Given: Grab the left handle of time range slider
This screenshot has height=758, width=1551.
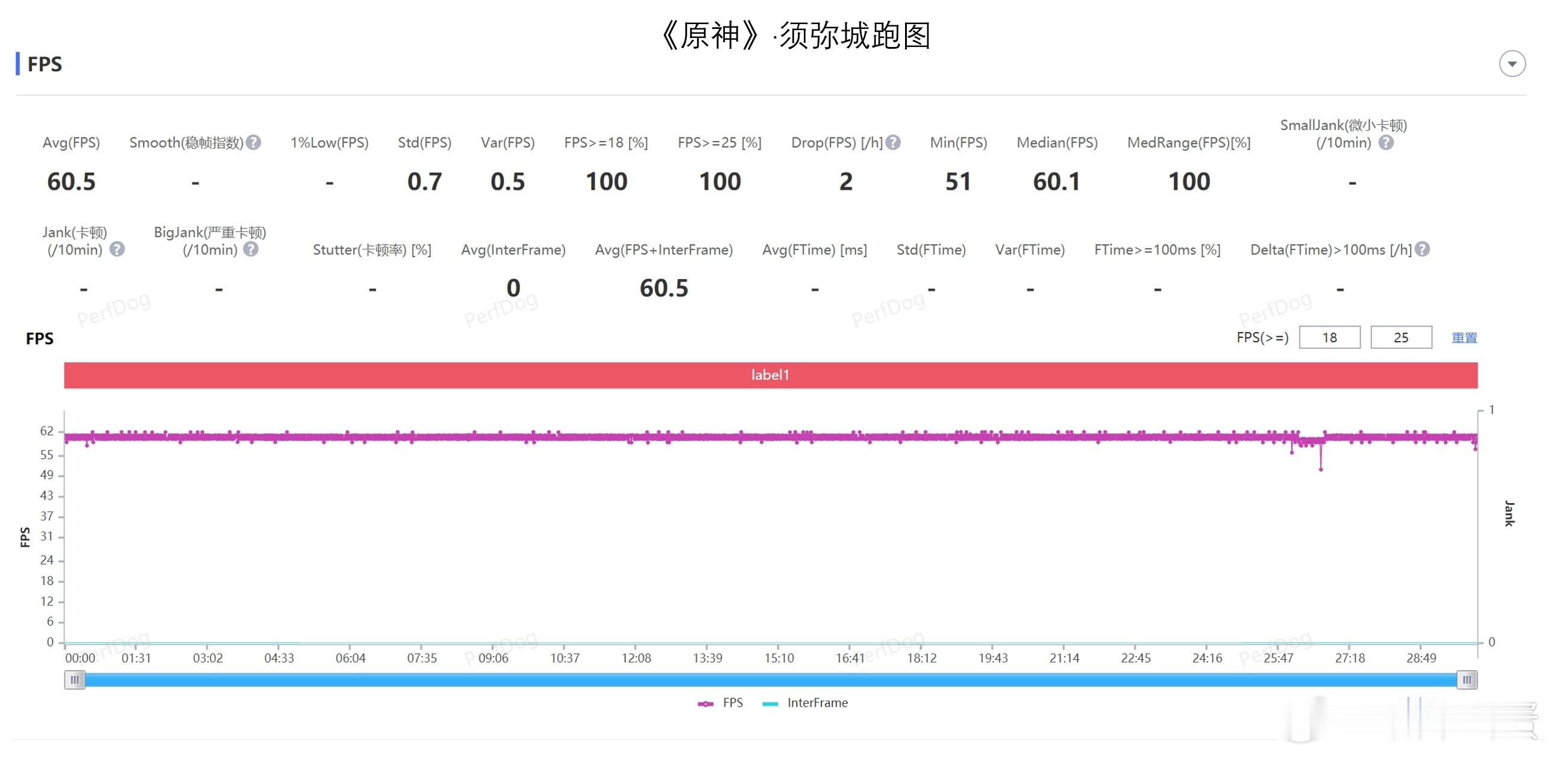Looking at the screenshot, I should coord(75,680).
